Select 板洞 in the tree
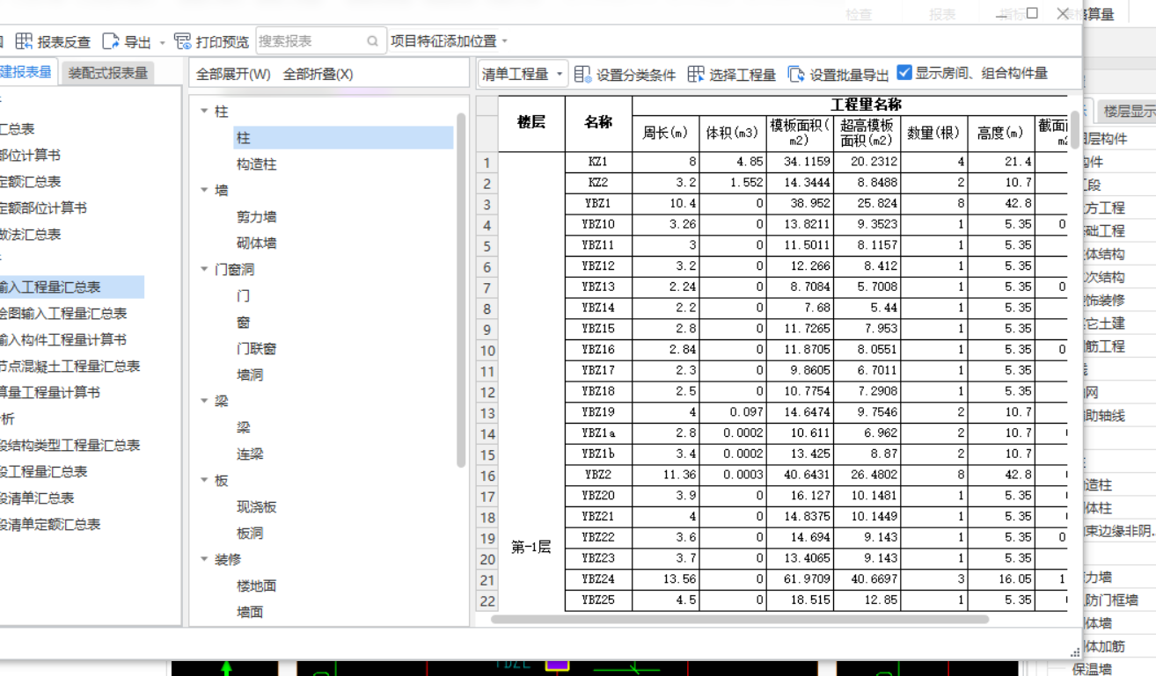This screenshot has width=1156, height=676. 250,534
